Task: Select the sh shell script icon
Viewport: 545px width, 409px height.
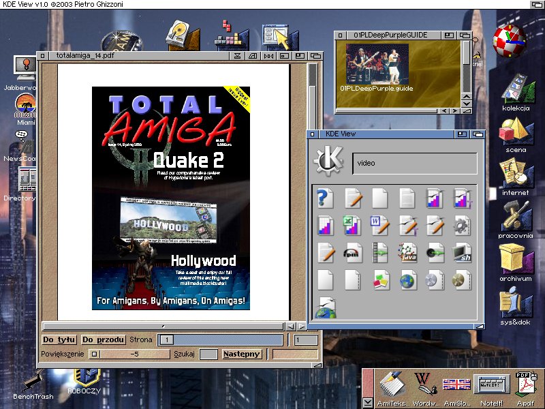Action: pos(462,253)
